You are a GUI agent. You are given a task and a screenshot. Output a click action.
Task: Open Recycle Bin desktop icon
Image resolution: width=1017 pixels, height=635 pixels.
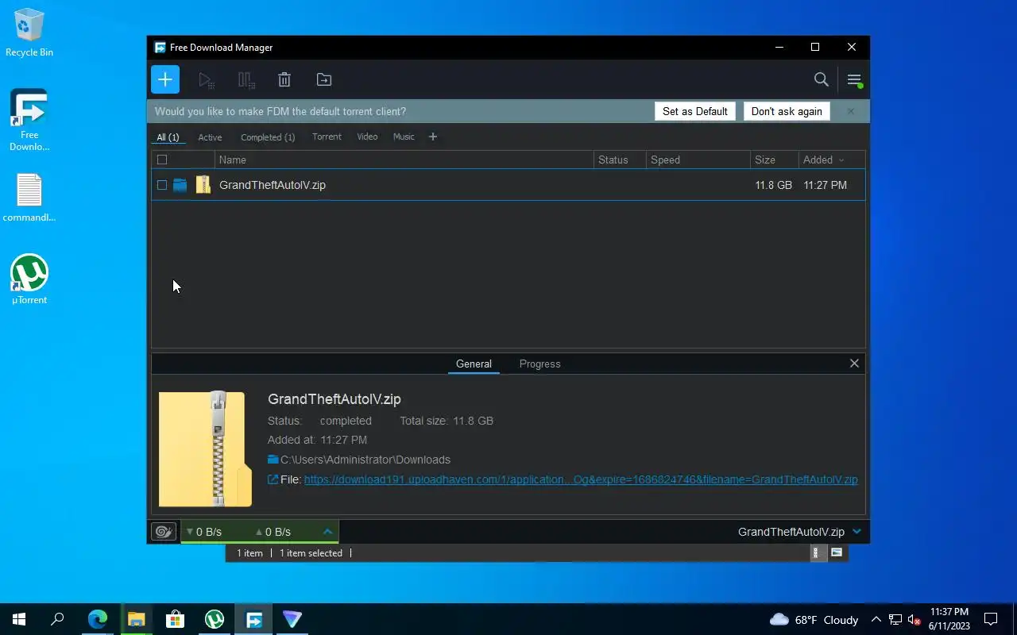point(29,33)
